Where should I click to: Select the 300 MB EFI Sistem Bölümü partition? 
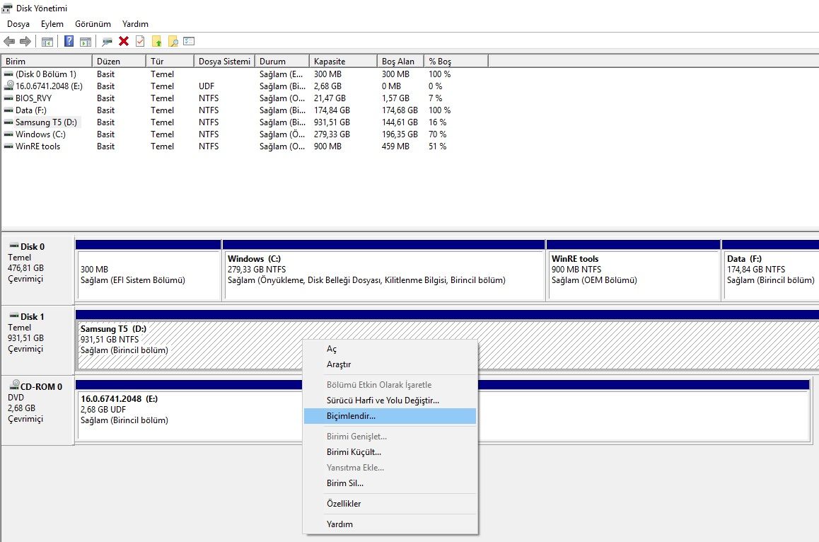[x=149, y=270]
